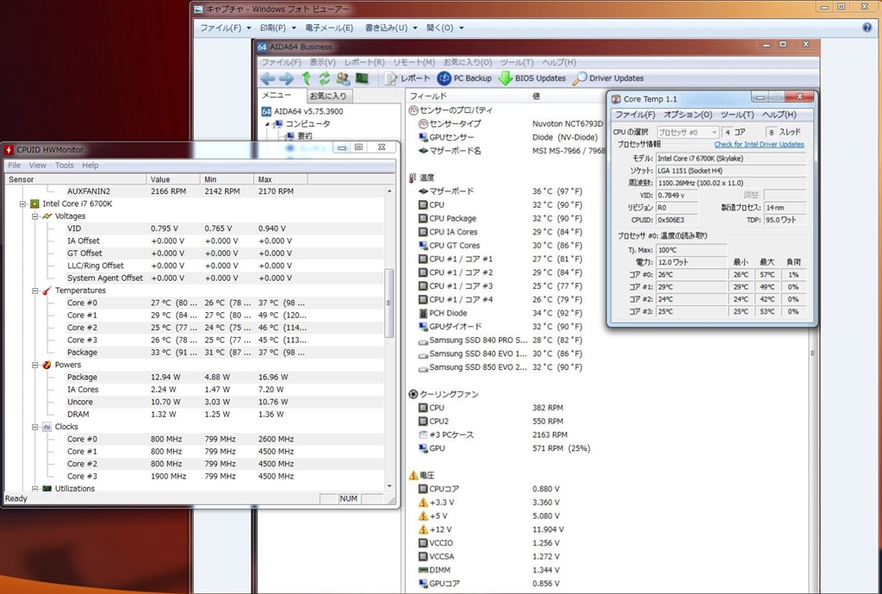Screen dimensions: 882x594
Task: Click Check for Intel Driver Updates link
Action: tap(759, 144)
